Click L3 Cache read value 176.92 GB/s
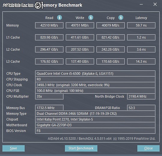 click(x=49, y=61)
